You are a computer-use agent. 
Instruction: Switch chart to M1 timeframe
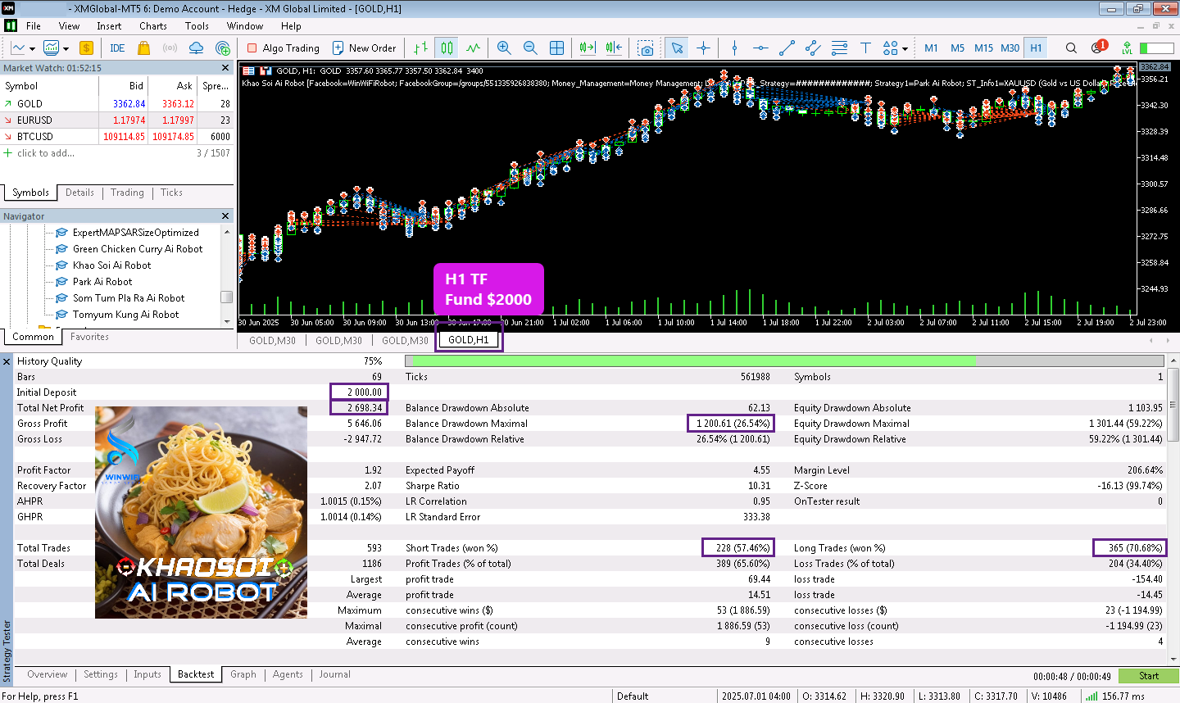coord(931,48)
